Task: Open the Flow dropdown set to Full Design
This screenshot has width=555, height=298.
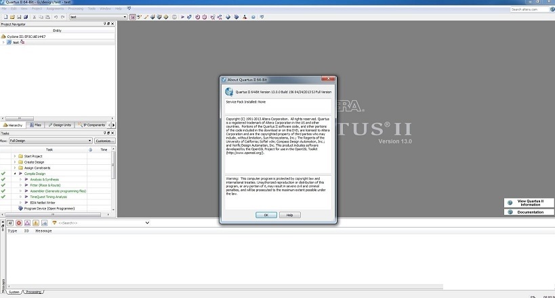Action: (x=51, y=141)
